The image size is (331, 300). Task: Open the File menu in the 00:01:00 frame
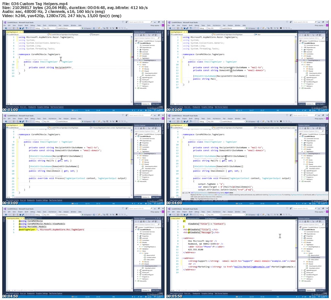click(5, 25)
